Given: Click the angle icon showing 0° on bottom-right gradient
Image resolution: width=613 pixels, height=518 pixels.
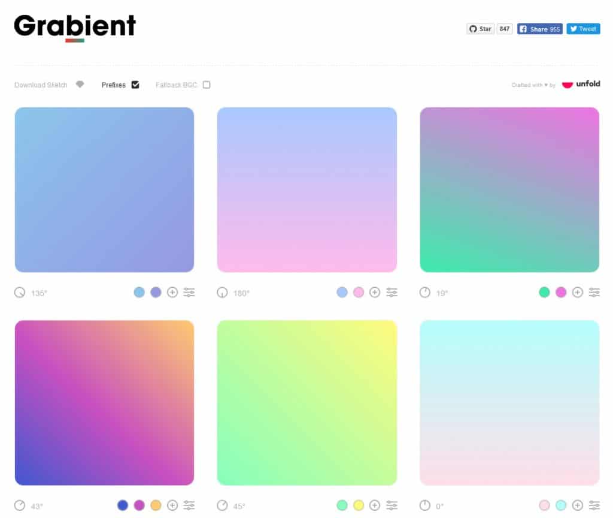Looking at the screenshot, I should click(424, 505).
